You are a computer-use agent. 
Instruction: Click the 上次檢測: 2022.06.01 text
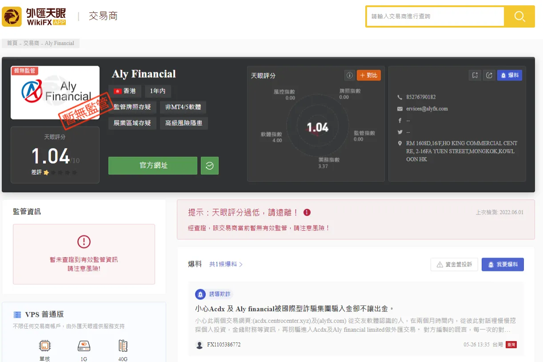coord(499,212)
